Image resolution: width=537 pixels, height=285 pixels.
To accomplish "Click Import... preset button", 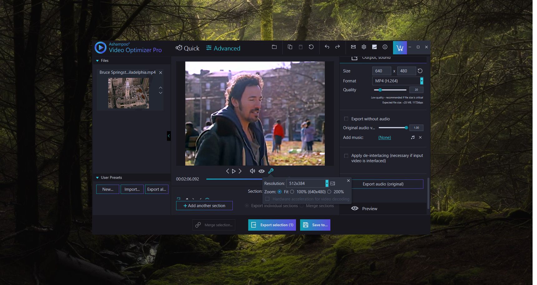I will tap(132, 189).
